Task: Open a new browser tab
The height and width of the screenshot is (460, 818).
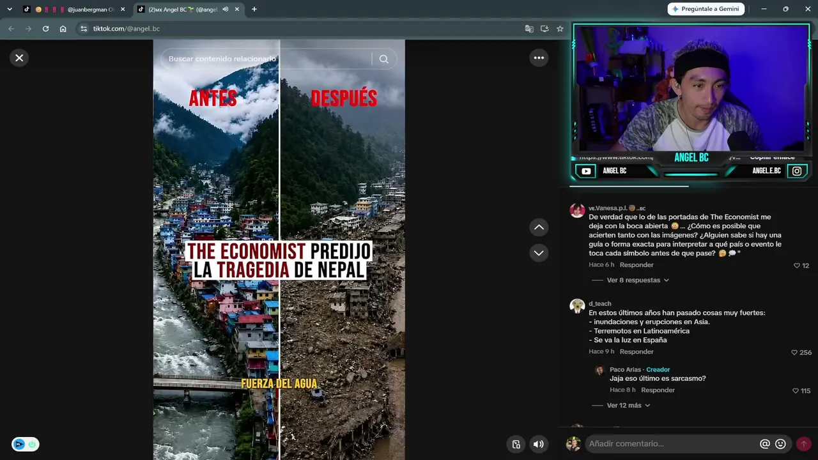Action: pos(254,9)
